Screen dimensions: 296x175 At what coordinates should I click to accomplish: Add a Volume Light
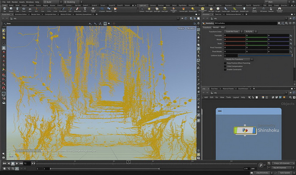point(183,10)
